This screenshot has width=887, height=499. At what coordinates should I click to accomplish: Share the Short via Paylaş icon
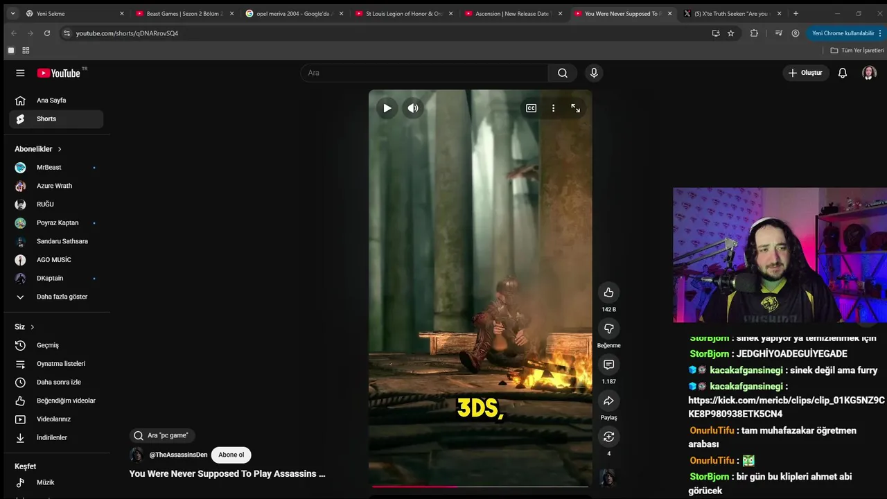(x=608, y=401)
